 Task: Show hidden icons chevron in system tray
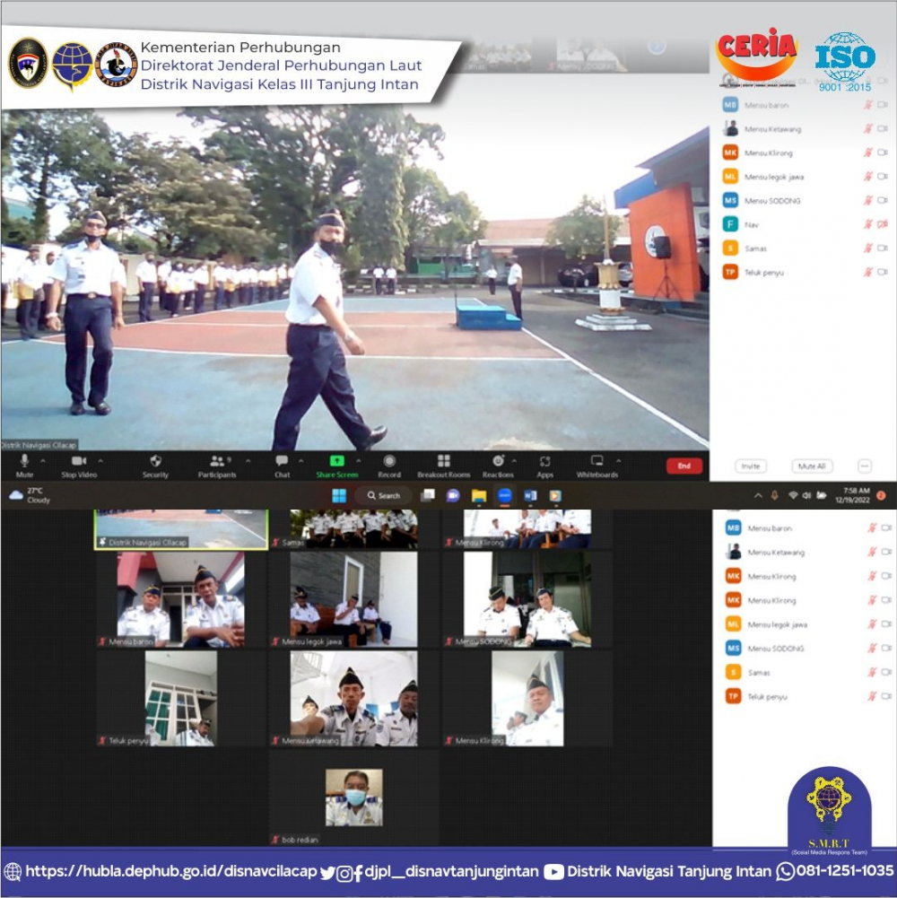758,495
